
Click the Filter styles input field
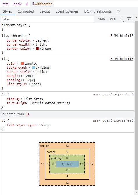[48, 19]
